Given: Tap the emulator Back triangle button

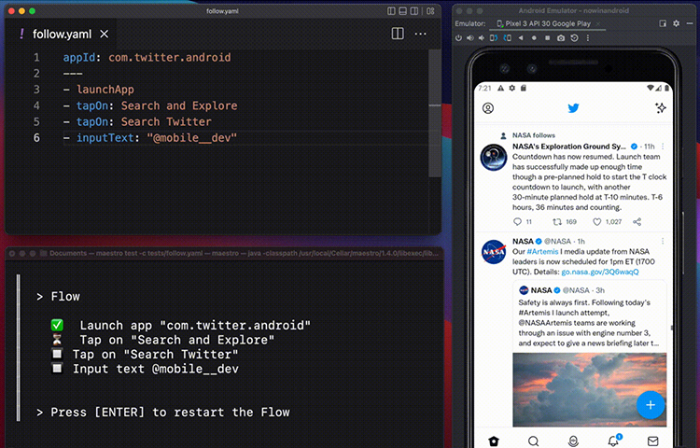Looking at the screenshot, I should [521, 38].
